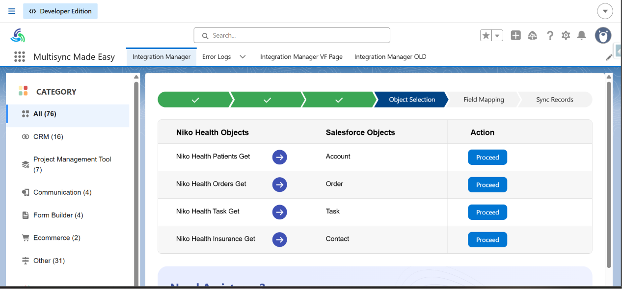Click arrow icon for Niko Health Insurance Get
The width and height of the screenshot is (622, 289).
coord(280,239)
